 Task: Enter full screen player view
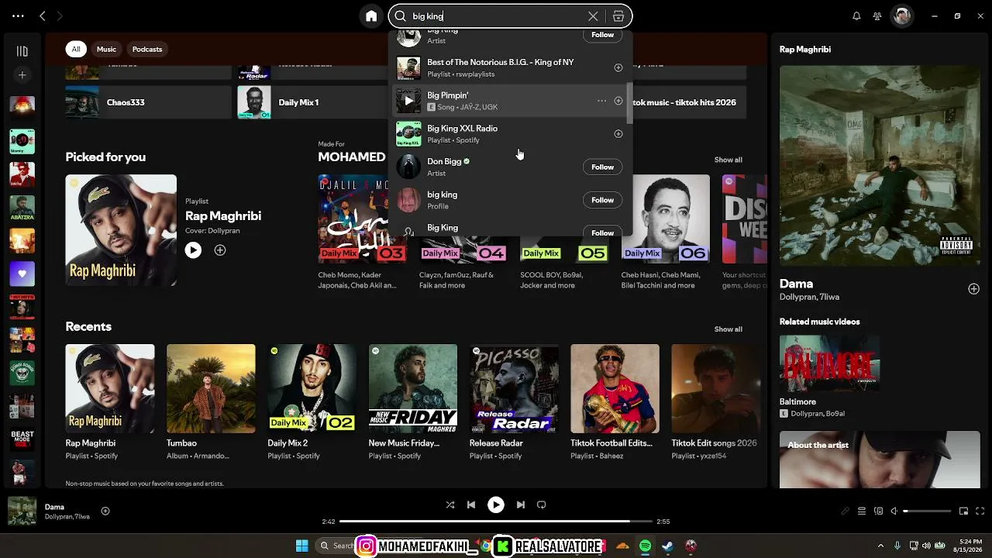tap(980, 511)
